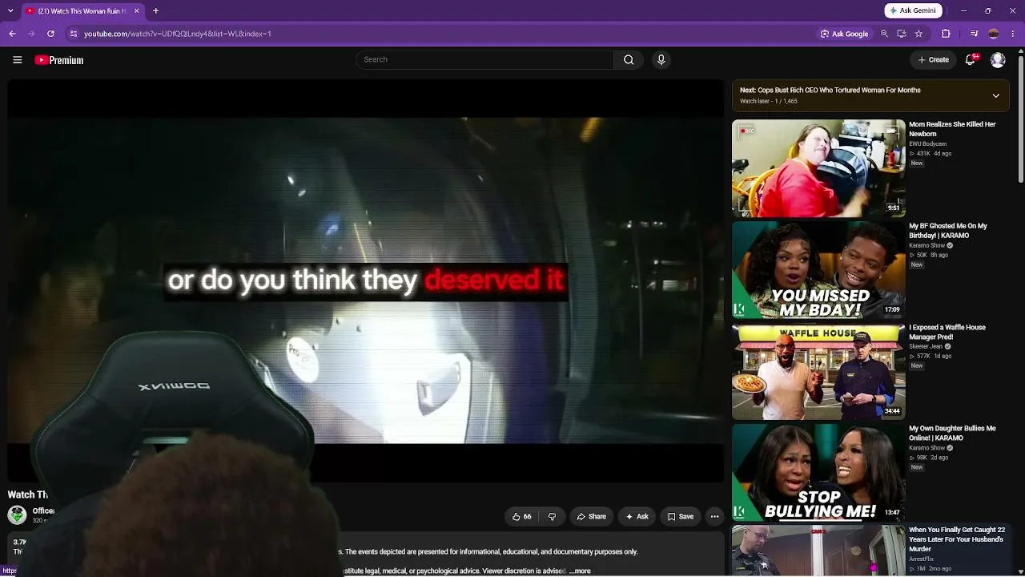The width and height of the screenshot is (1025, 577).
Task: Share the video
Action: coord(592,517)
